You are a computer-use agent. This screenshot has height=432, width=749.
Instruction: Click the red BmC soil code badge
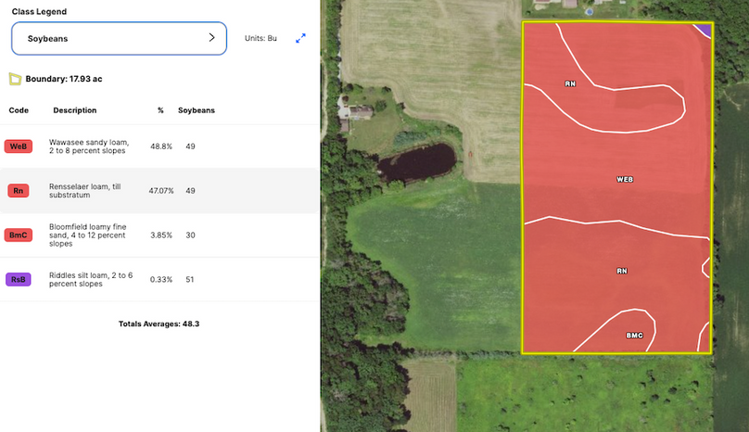18,235
